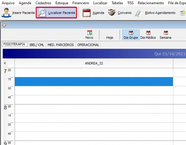Expand the Estoque menu
Viewport: 186px width, 145px height.
(x=61, y=3)
